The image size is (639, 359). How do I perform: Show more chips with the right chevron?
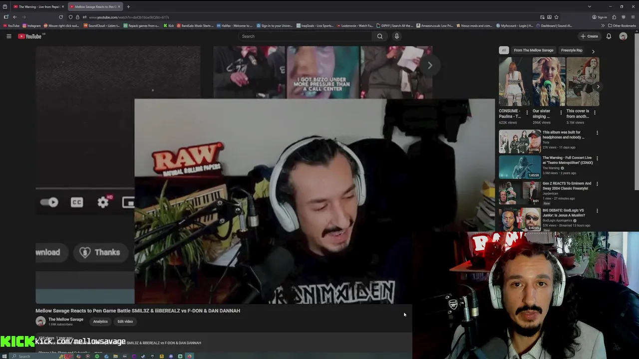pyautogui.click(x=593, y=51)
